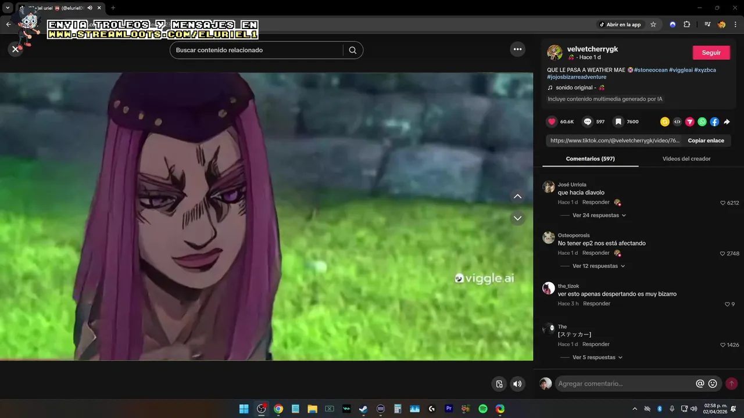Click Abrir en la app button
Image resolution: width=744 pixels, height=418 pixels.
point(620,24)
